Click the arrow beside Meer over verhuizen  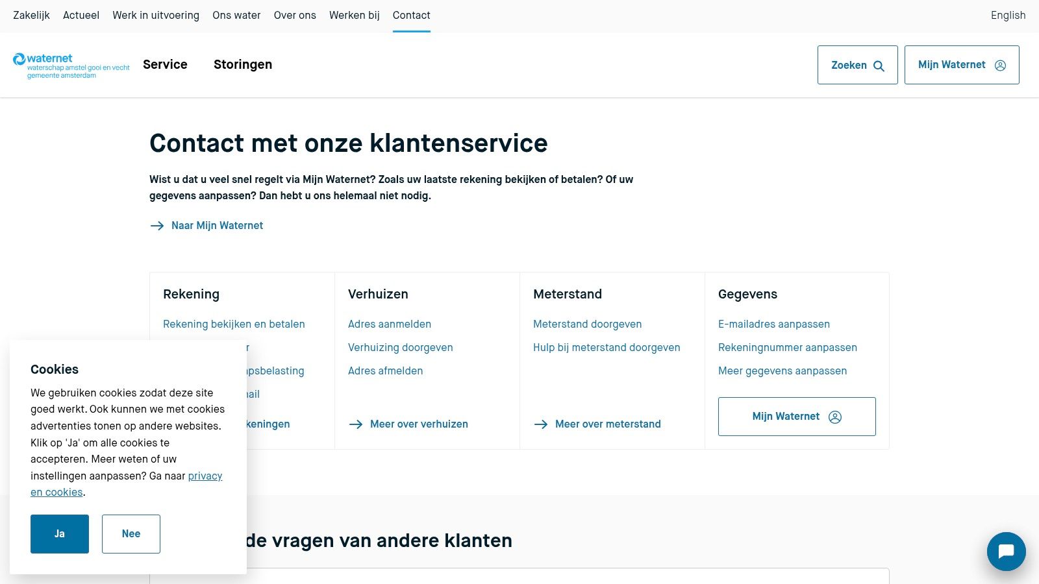coord(357,424)
